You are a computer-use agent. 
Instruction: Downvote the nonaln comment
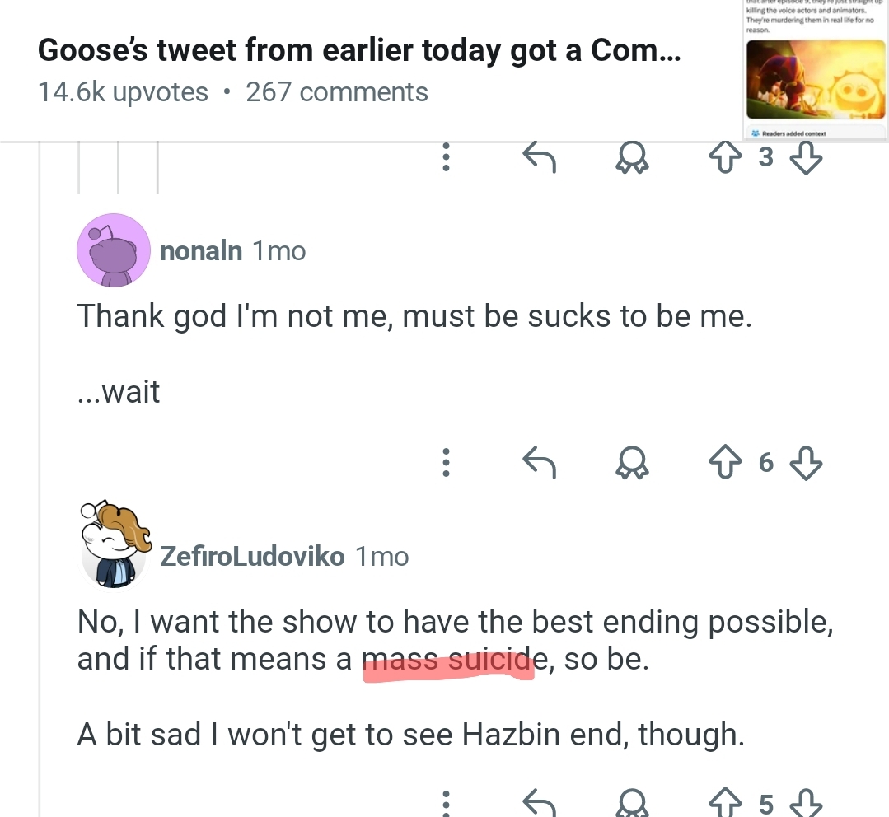pyautogui.click(x=807, y=464)
